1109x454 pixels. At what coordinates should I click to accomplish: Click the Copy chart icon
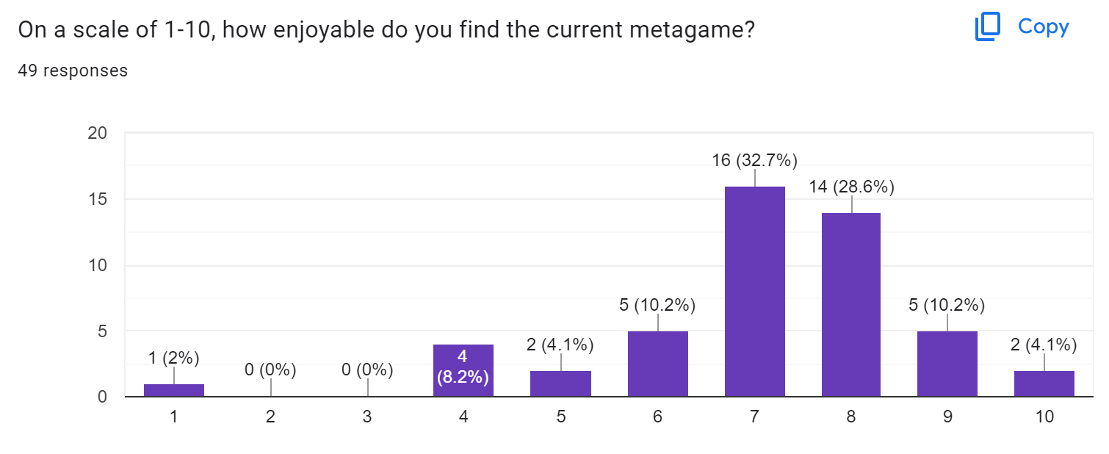click(x=988, y=27)
